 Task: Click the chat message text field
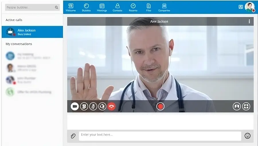160,136
